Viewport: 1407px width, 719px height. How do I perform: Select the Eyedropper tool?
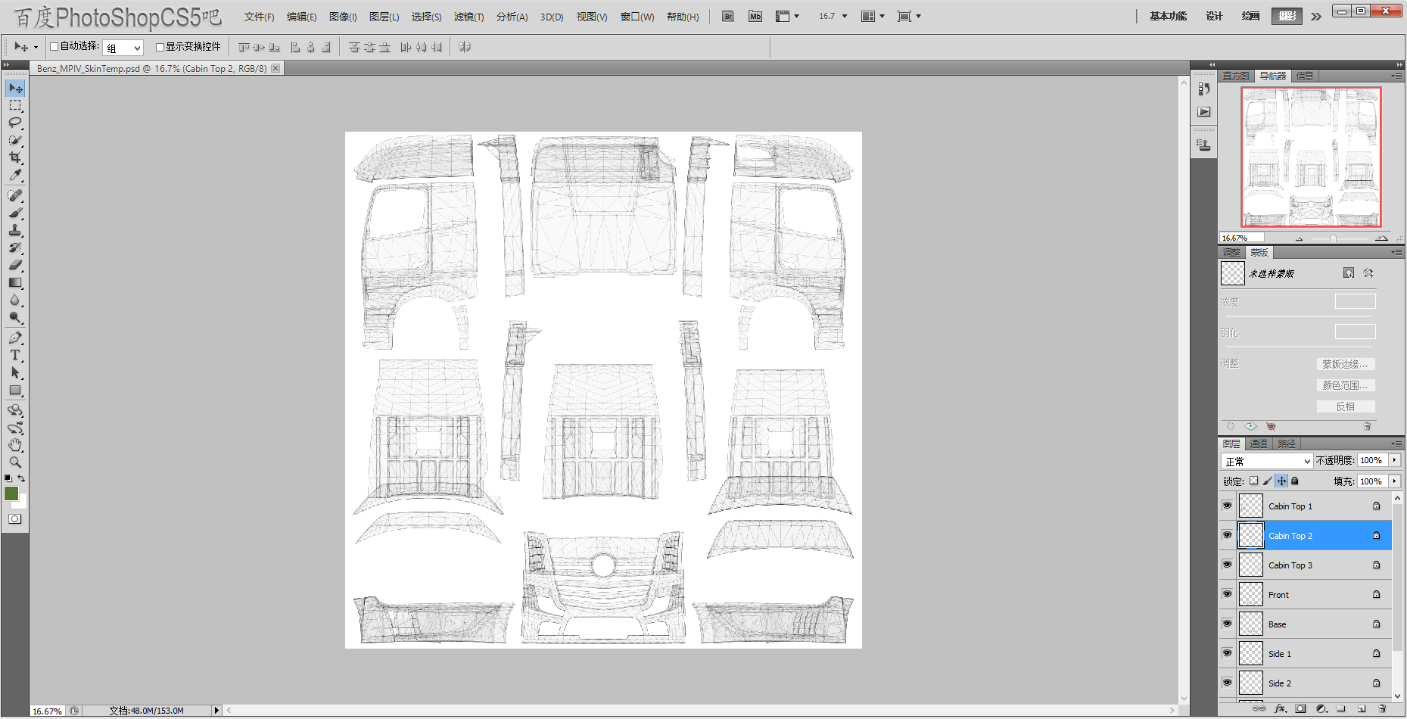(15, 175)
